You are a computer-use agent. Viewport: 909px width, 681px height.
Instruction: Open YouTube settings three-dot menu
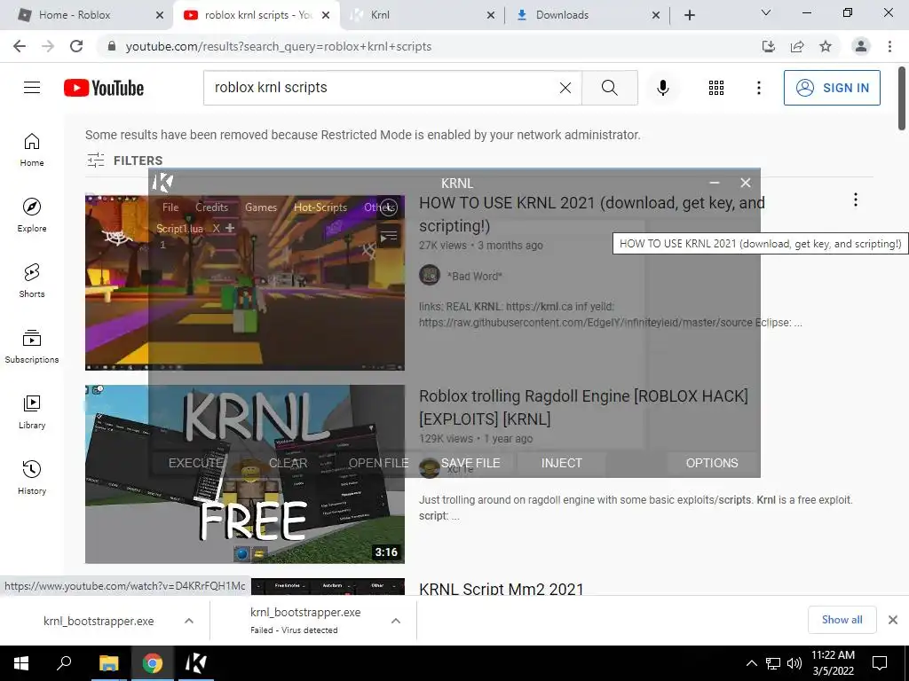758,88
